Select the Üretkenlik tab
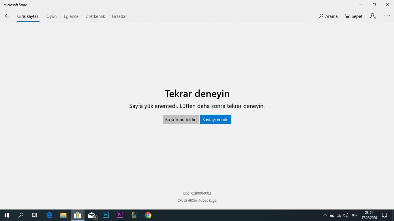The width and height of the screenshot is (394, 221). [95, 16]
